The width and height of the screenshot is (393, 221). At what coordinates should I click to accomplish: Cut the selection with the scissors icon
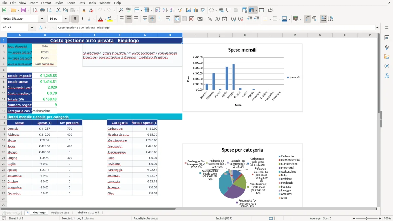[x=58, y=10]
